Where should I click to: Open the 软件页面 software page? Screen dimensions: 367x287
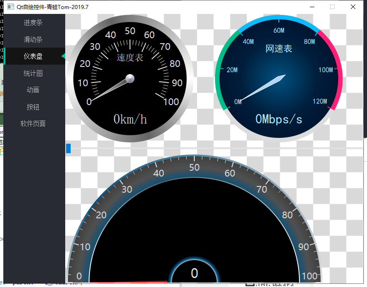tap(33, 124)
